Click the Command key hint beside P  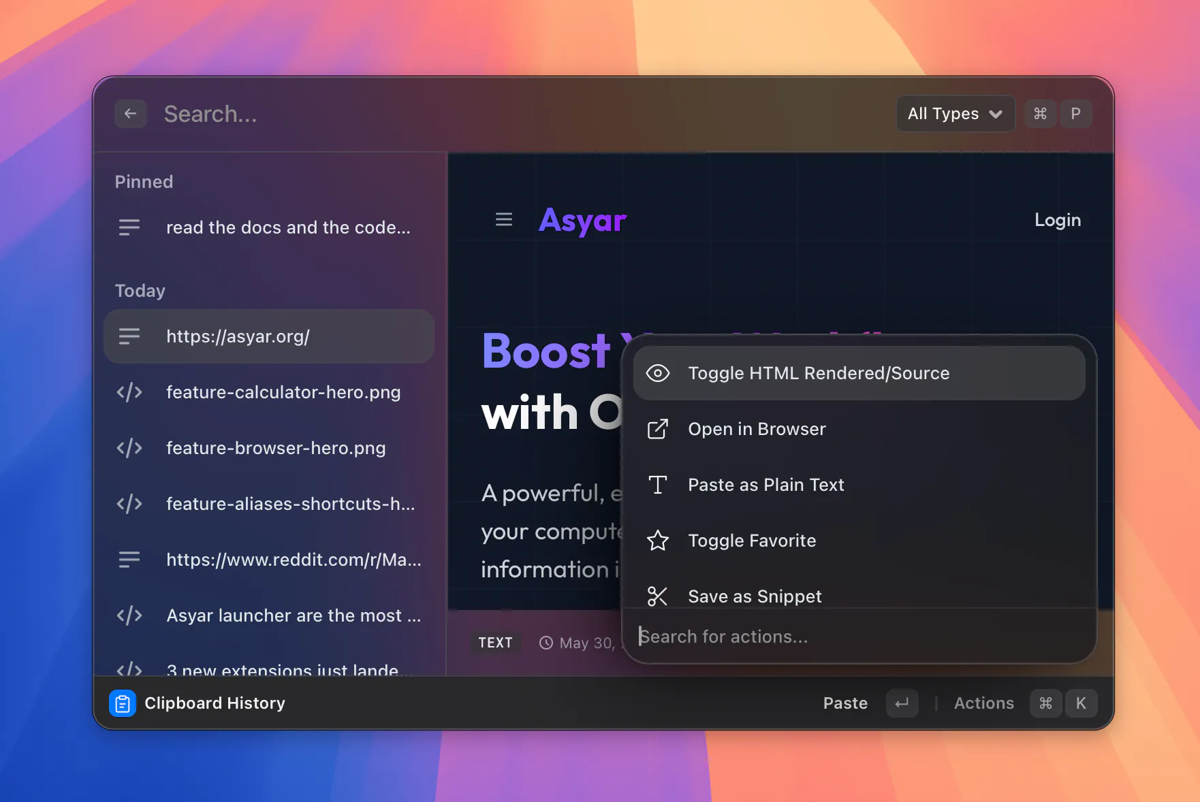pyautogui.click(x=1040, y=114)
